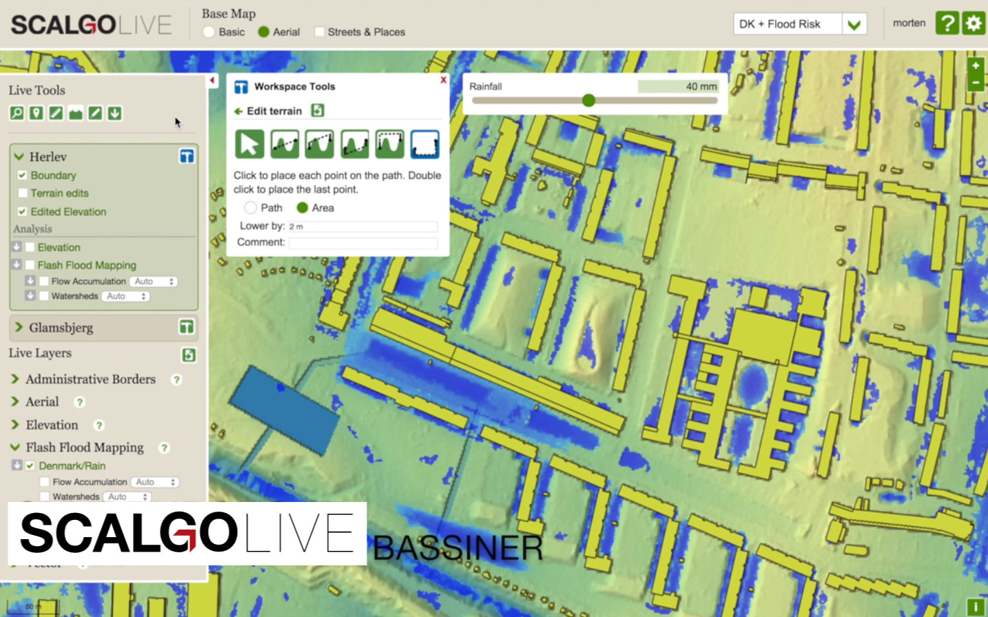Click the Rainfall slider handle
Image resolution: width=988 pixels, height=617 pixels.
(588, 101)
